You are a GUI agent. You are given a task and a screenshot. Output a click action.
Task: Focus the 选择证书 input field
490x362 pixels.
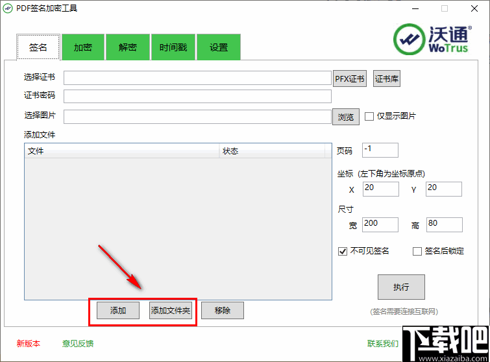click(x=197, y=78)
